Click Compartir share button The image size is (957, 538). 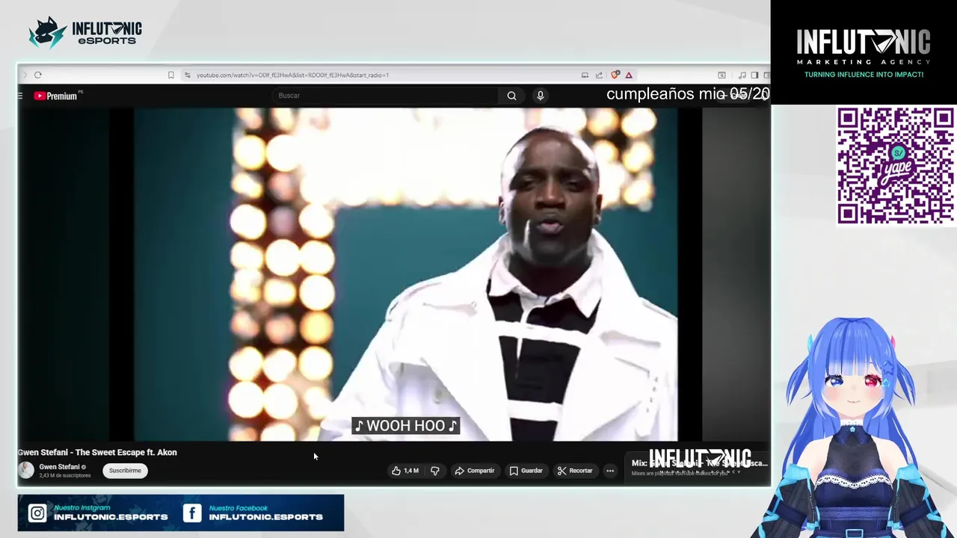pyautogui.click(x=474, y=471)
